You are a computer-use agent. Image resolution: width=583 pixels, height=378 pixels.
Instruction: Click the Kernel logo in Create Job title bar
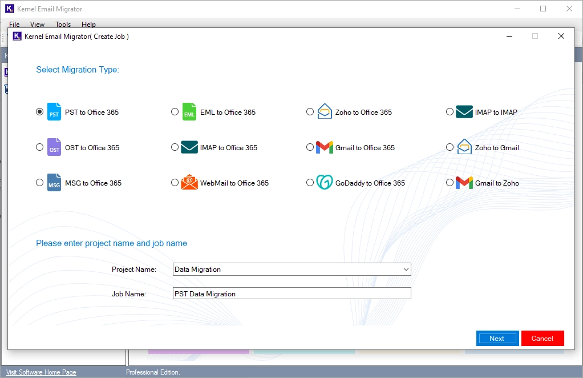17,36
